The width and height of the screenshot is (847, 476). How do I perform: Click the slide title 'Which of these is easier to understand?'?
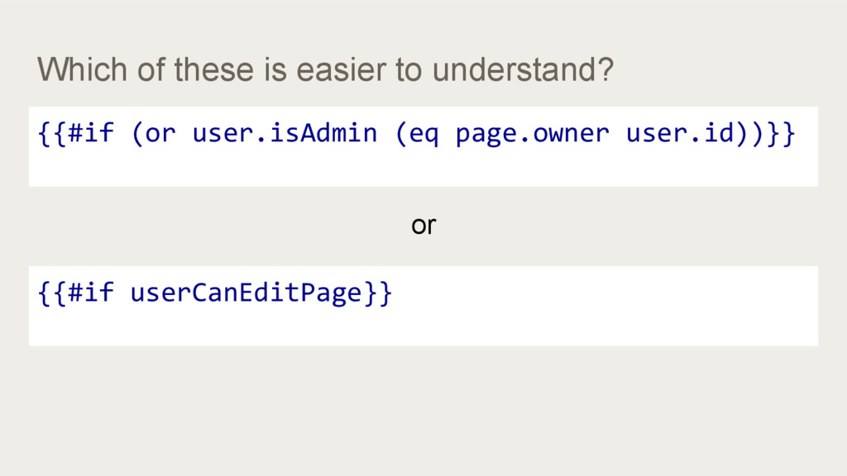pyautogui.click(x=325, y=69)
